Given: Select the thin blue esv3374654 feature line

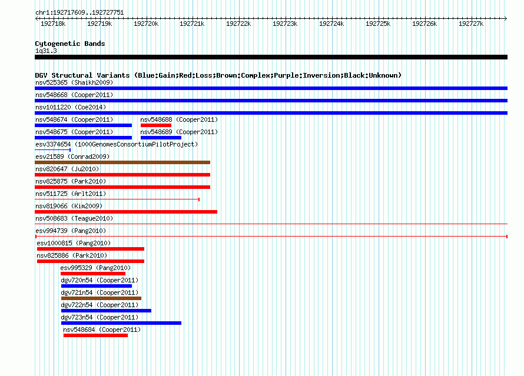Looking at the screenshot, I should tap(53, 150).
